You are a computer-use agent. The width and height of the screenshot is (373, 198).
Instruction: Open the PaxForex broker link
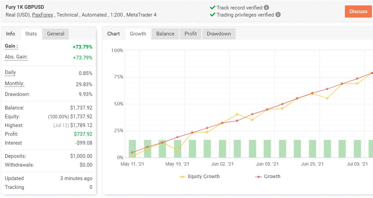[43, 15]
